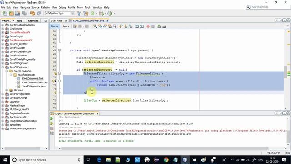Image resolution: width=291 pixels, height=164 pixels.
Task: Open Debug Project dropdown arrow
Action: (105, 13)
